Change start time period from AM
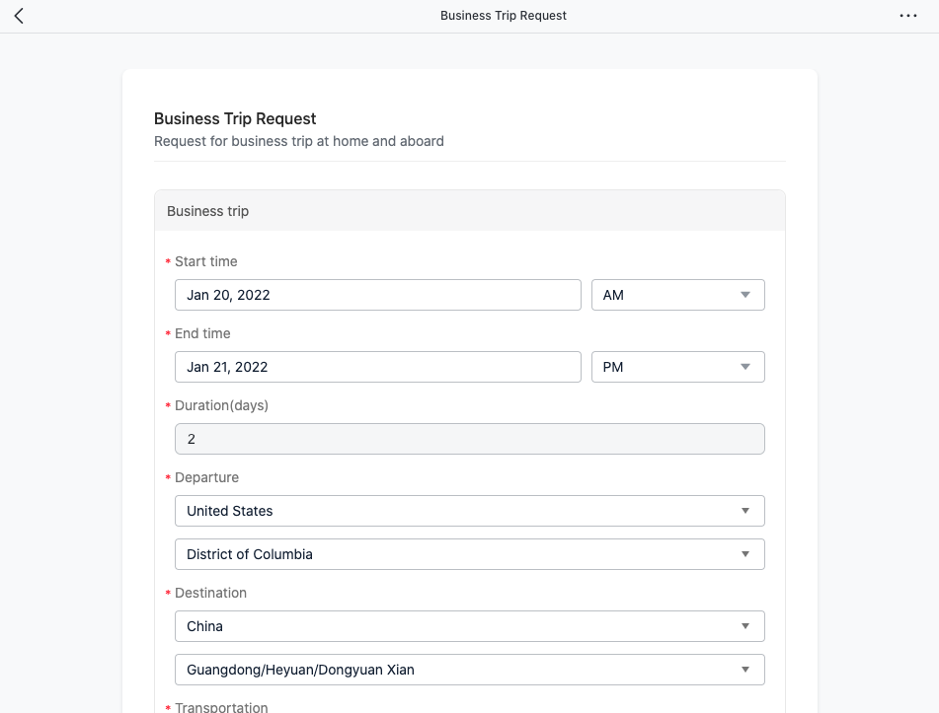Viewport: 939px width, 713px height. tap(678, 294)
